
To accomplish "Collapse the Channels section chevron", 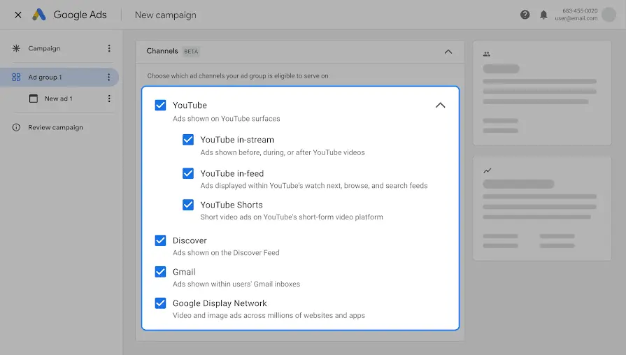I will pos(448,52).
